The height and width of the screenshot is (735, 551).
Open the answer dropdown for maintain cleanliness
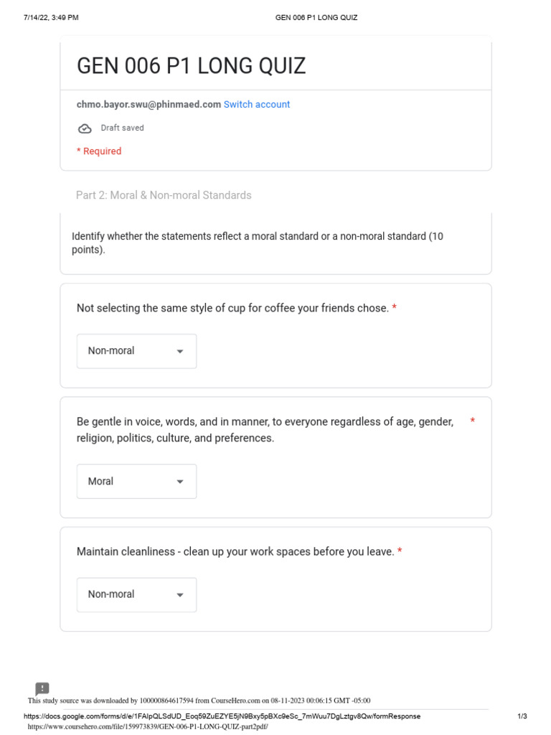[x=136, y=594]
